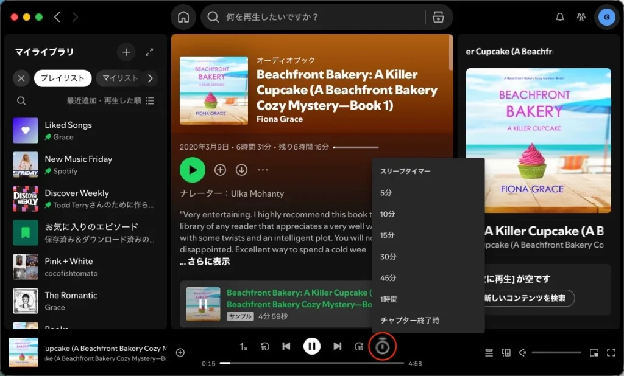The height and width of the screenshot is (376, 624).
Task: Open the miniplayer
Action: tap(594, 352)
